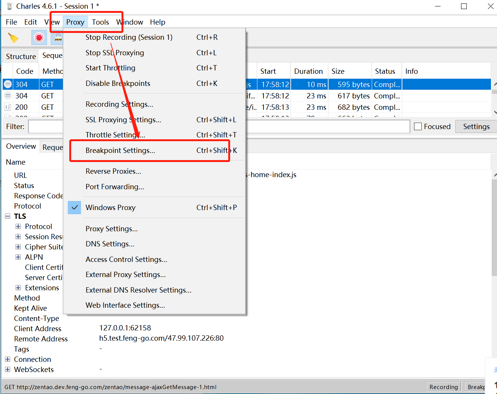Open DNS Settings
Image resolution: width=497 pixels, height=394 pixels.
click(154, 244)
